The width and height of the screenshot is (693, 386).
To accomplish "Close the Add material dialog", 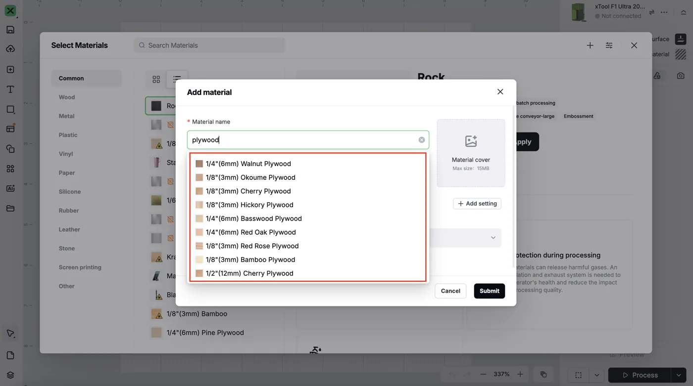I will pos(500,92).
